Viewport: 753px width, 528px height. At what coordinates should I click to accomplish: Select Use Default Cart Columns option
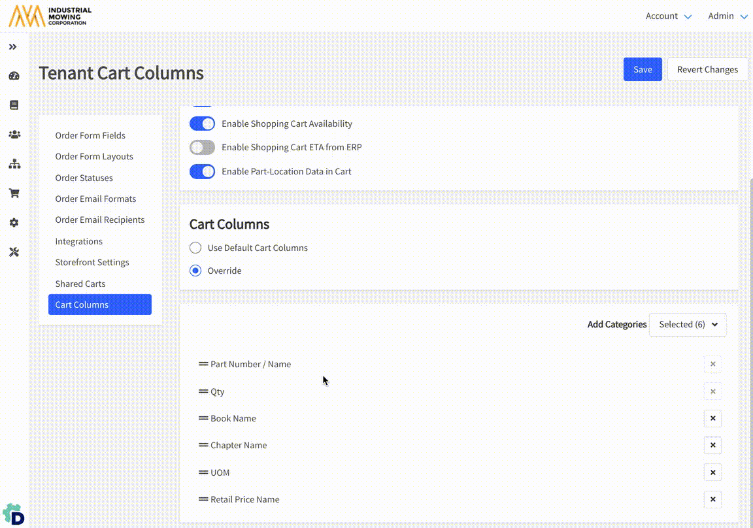[195, 248]
